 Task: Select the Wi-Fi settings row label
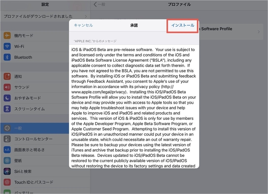19,46
